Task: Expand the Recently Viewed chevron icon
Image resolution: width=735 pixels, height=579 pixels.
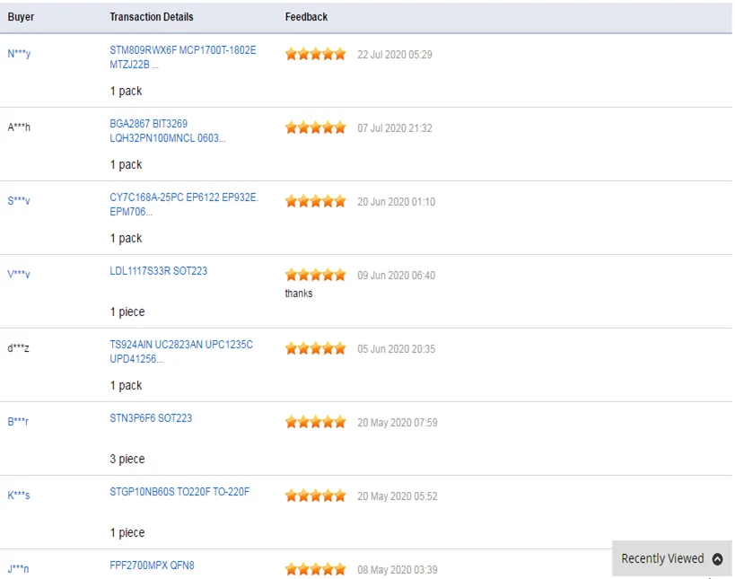Action: (x=717, y=559)
